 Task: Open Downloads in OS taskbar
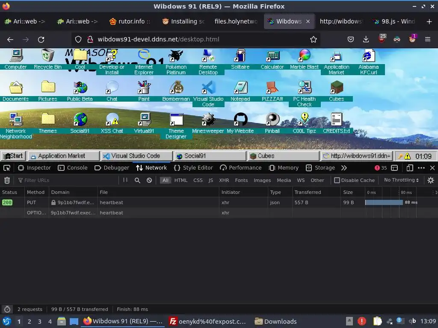click(276, 322)
